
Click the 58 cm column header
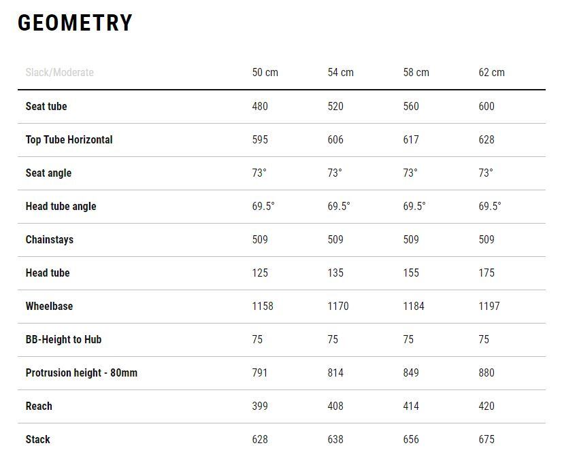point(416,72)
